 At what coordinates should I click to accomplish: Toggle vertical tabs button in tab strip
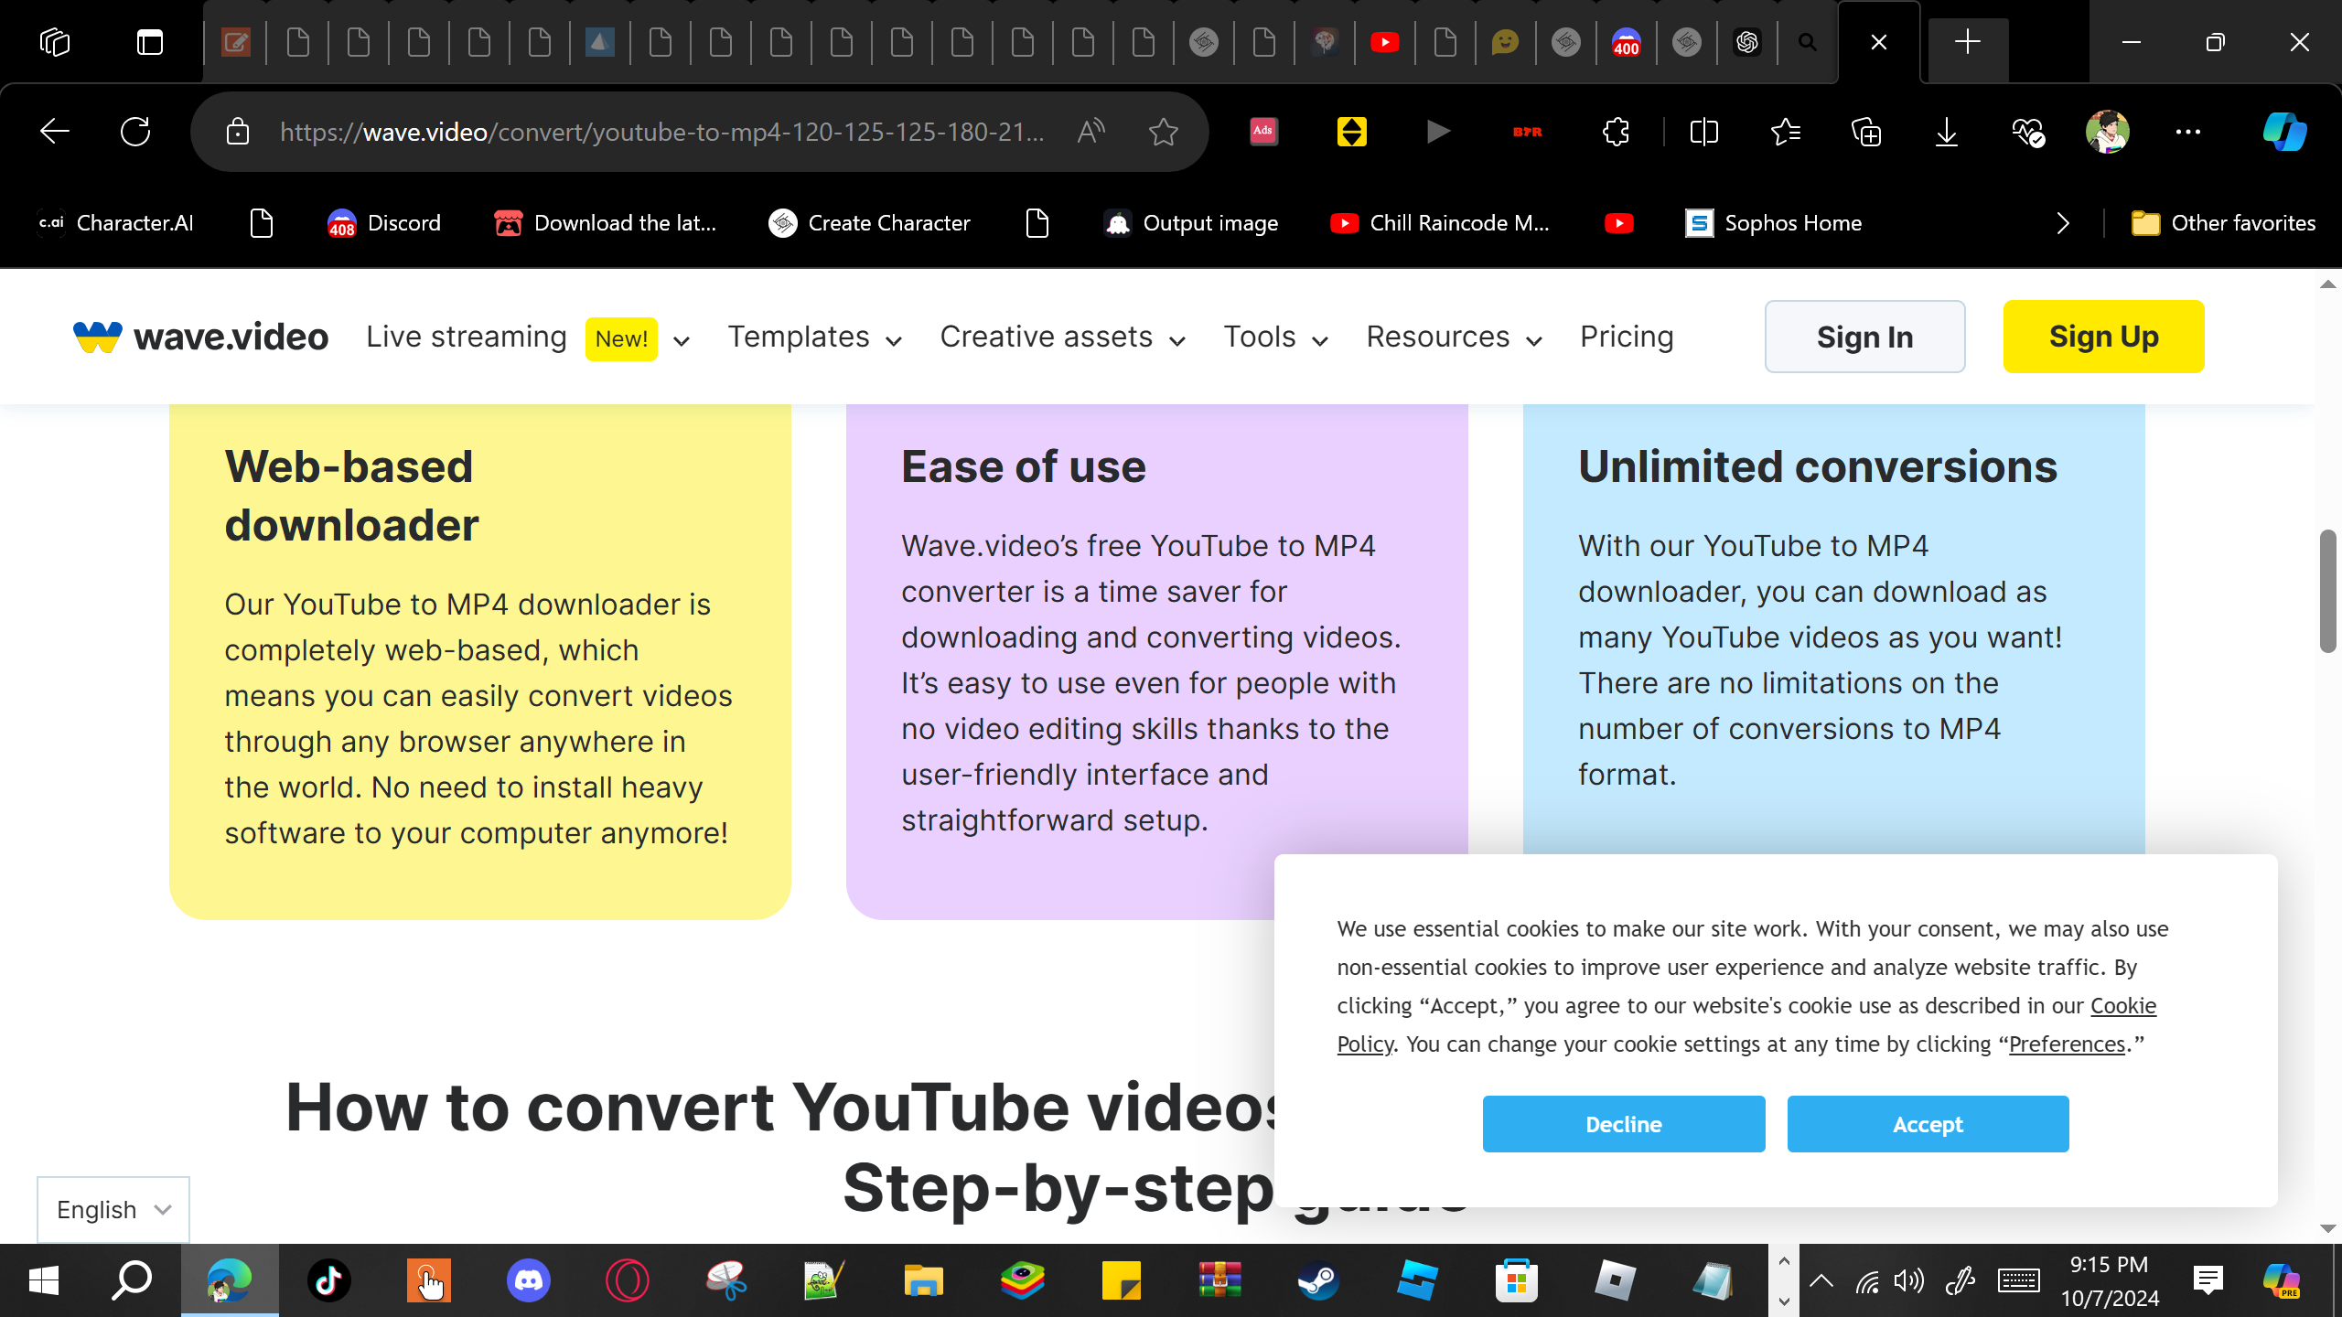pyautogui.click(x=150, y=42)
